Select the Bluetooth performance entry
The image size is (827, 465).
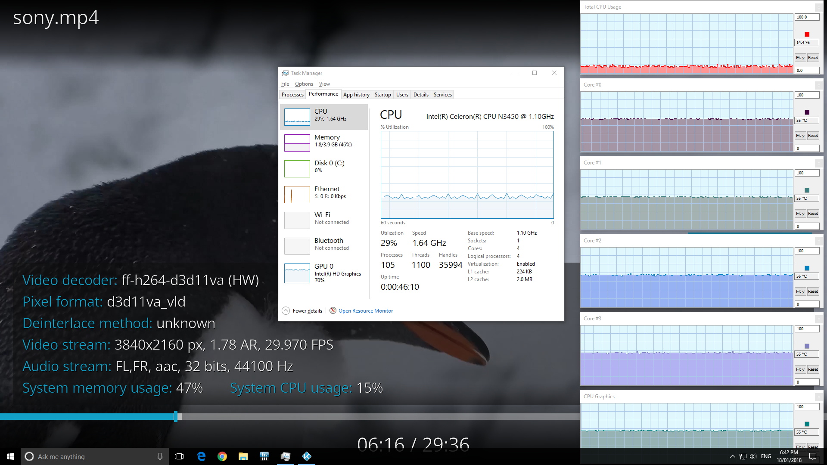pyautogui.click(x=324, y=246)
